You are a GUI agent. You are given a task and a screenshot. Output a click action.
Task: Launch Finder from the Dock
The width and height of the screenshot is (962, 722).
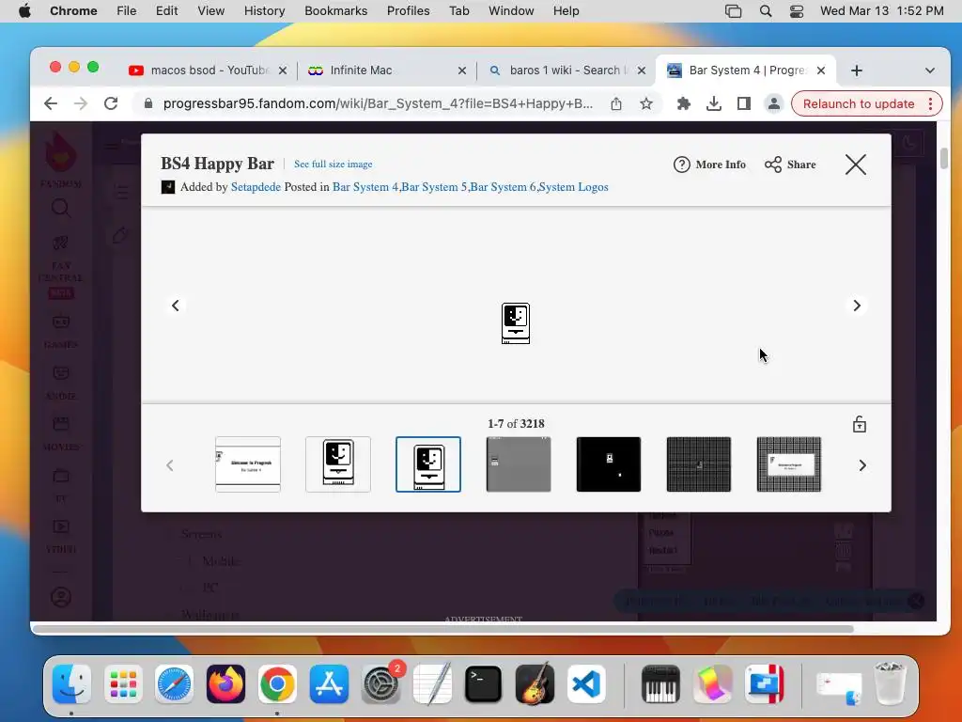(x=71, y=683)
